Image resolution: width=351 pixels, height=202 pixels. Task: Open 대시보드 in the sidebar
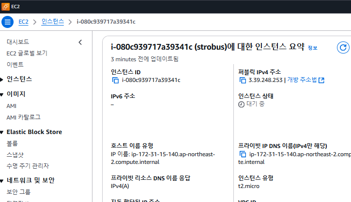click(18, 41)
